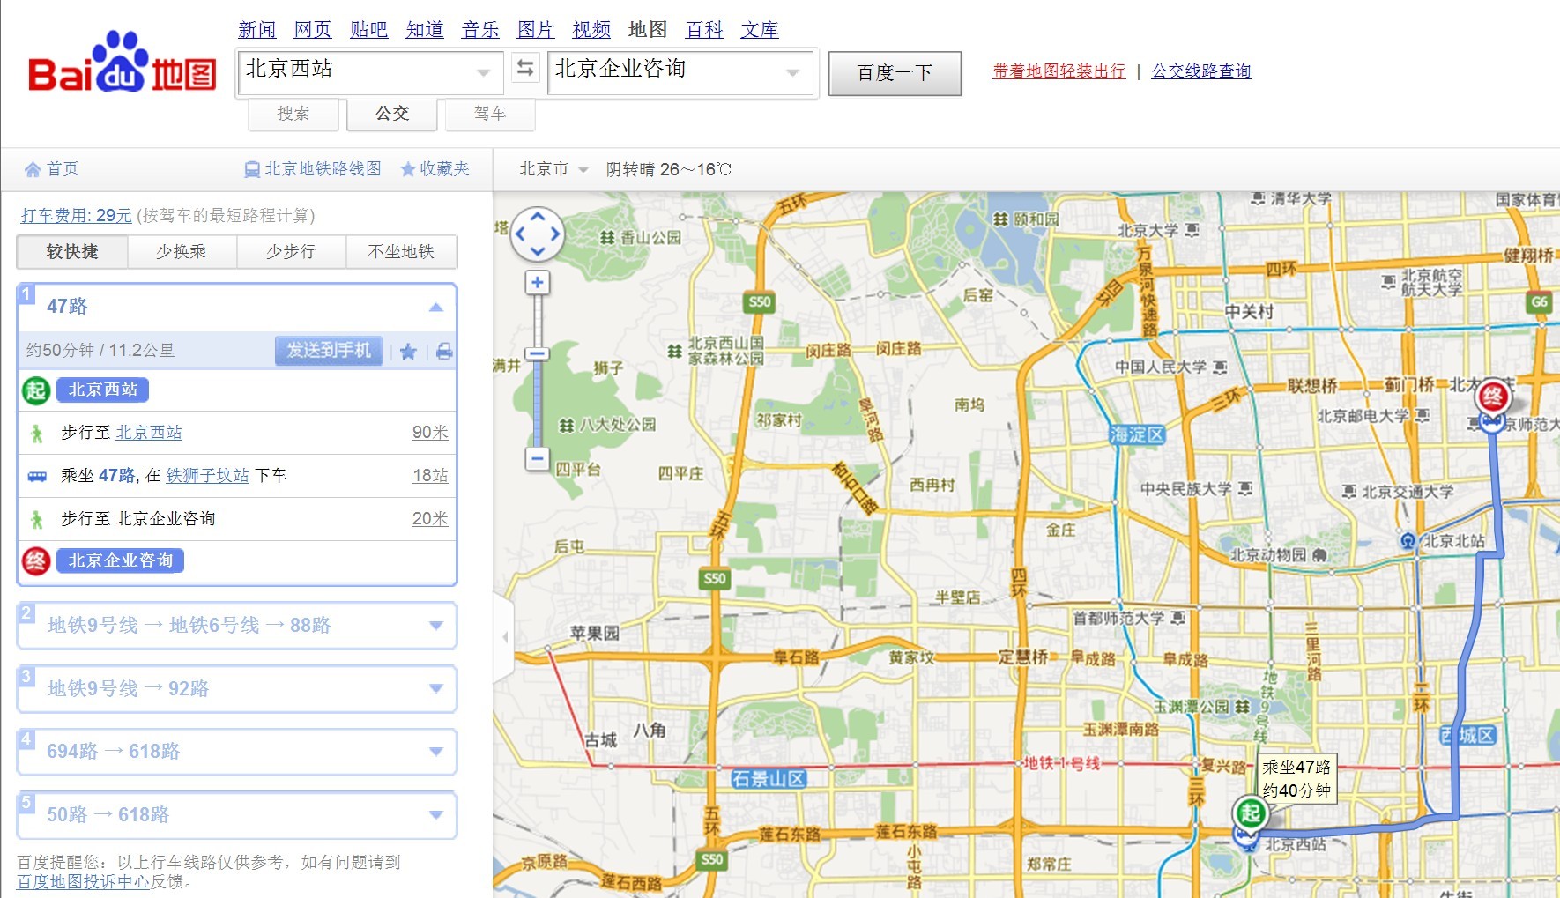Viewport: 1560px width, 898px height.
Task: Pan the map down with the compass arrow
Action: point(537,252)
